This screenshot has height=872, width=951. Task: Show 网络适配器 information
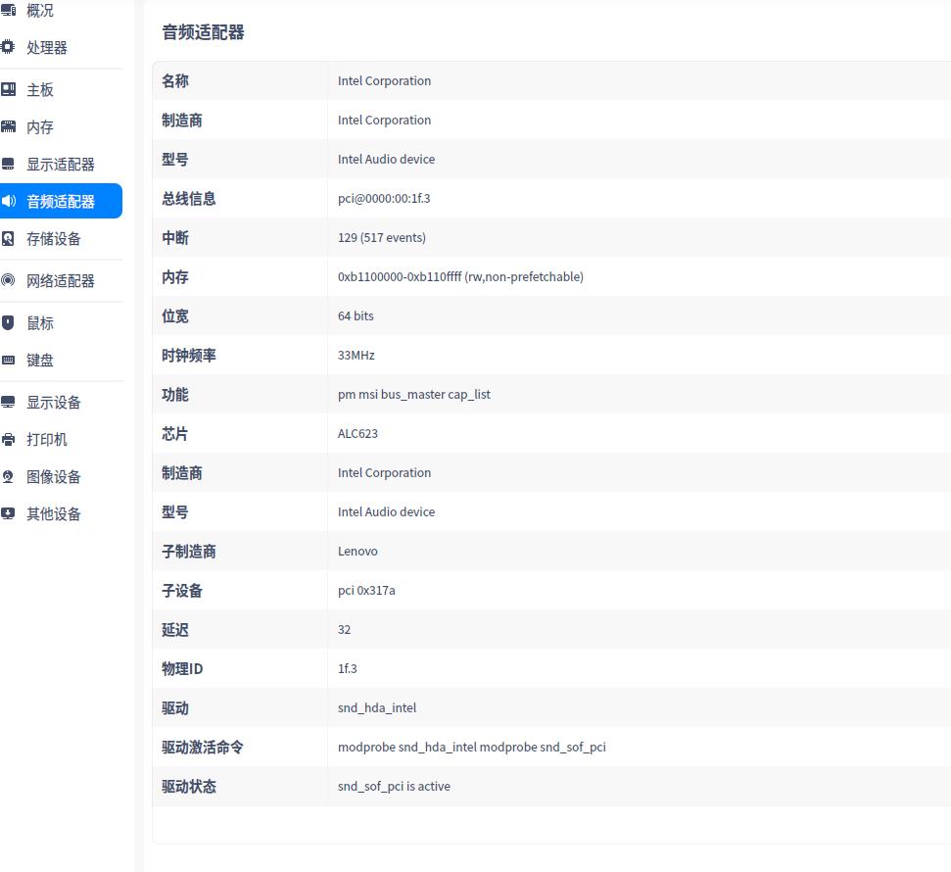click(61, 280)
